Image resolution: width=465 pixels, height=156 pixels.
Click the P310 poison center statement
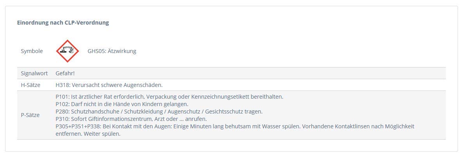pyautogui.click(x=131, y=119)
